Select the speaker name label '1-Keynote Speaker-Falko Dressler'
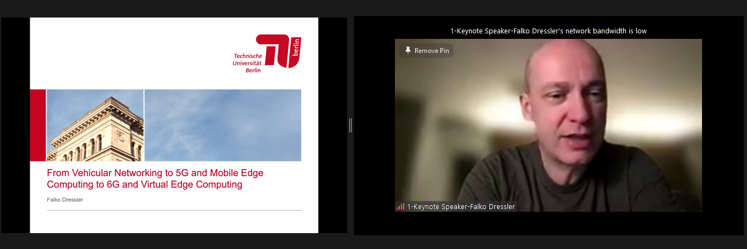Image resolution: width=747 pixels, height=249 pixels. pos(461,207)
